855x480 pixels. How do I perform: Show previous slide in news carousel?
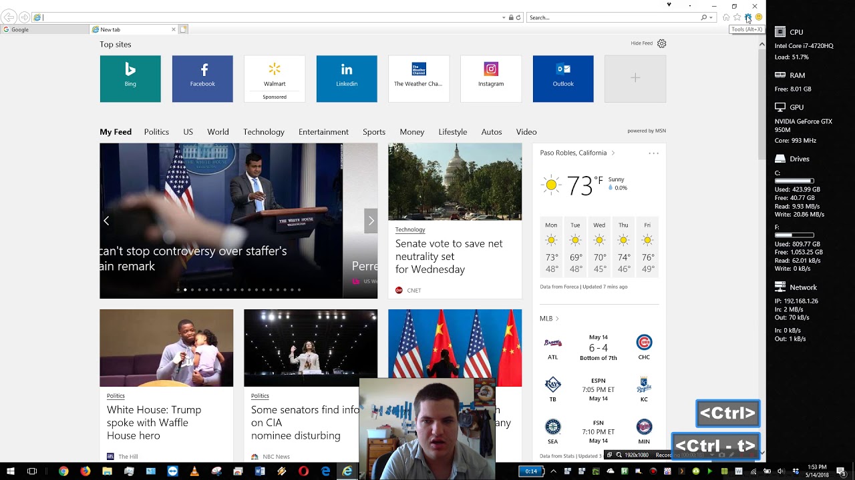click(106, 221)
